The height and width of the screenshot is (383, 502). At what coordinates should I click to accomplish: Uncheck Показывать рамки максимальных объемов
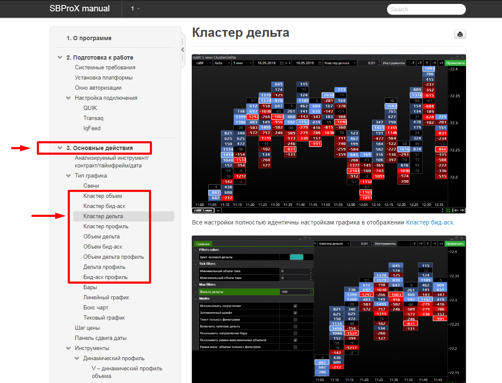(295, 340)
